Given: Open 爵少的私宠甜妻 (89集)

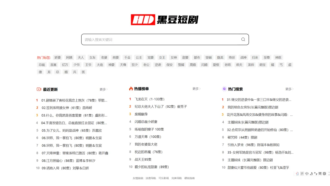Looking at the screenshot, I should [x=152, y=167].
